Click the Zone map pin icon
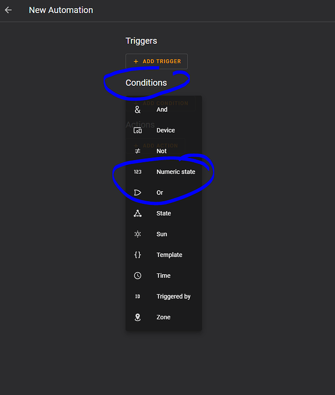The width and height of the screenshot is (335, 395). coord(138,317)
